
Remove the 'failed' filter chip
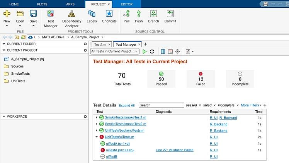pyautogui.click(x=215, y=105)
